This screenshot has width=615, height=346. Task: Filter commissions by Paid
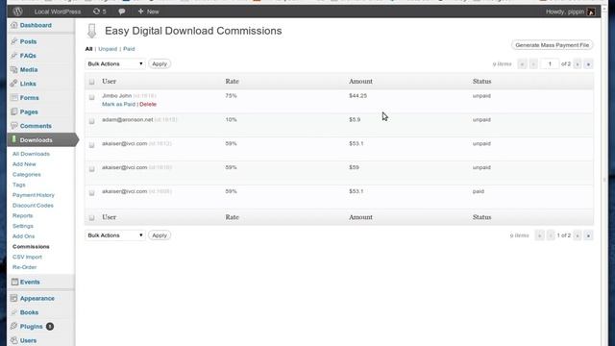click(129, 49)
